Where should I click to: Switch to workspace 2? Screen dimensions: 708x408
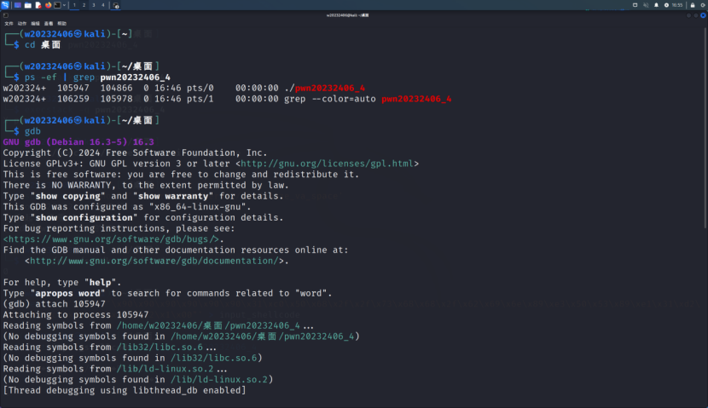pyautogui.click(x=84, y=5)
